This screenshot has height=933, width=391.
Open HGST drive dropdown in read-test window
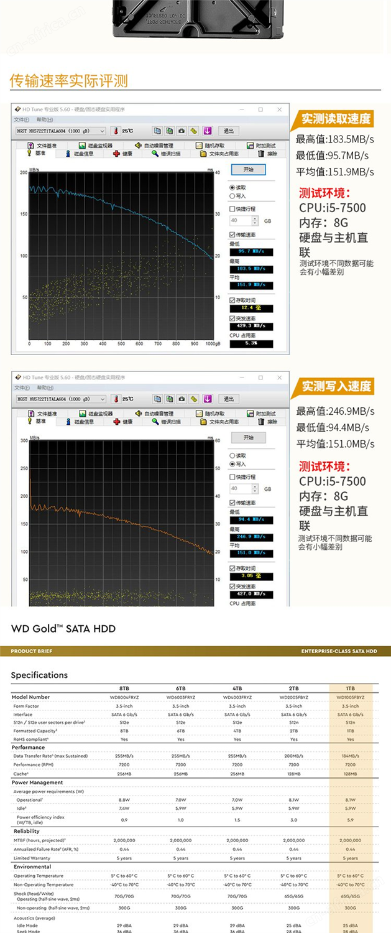pos(60,131)
